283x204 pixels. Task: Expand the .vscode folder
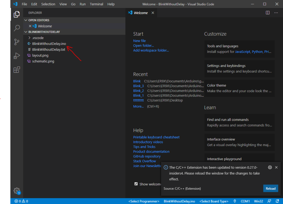29,38
